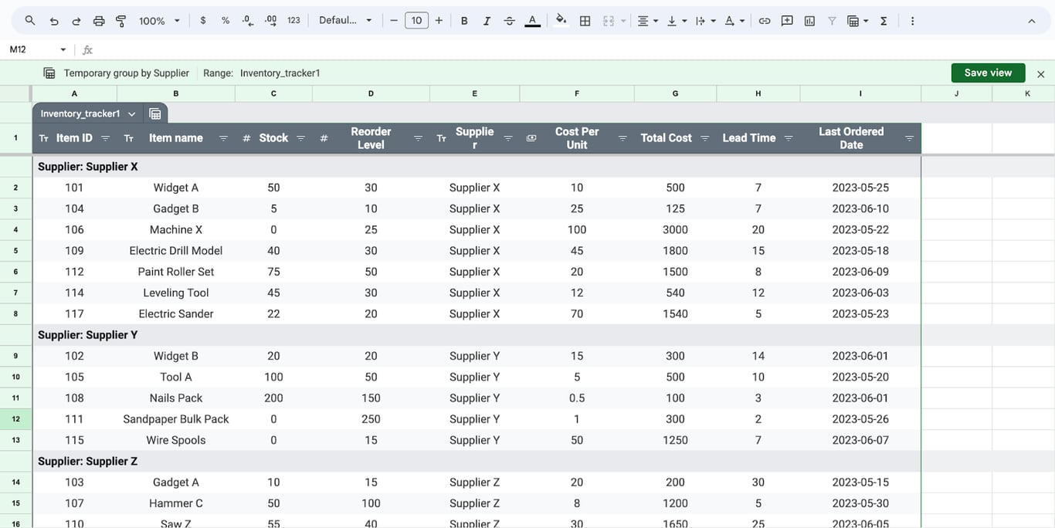The height and width of the screenshot is (528, 1055).
Task: Select the Supplier: Supplier Z group header
Action: click(x=477, y=462)
